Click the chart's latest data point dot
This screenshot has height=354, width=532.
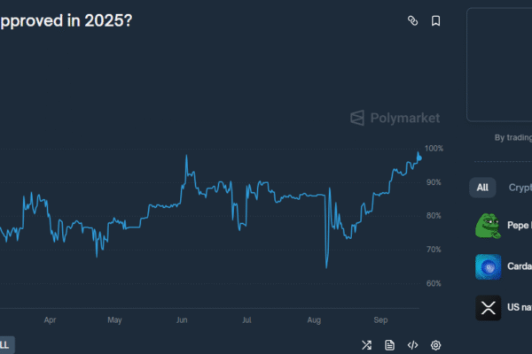click(419, 157)
